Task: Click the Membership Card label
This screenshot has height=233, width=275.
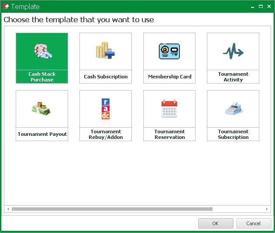Action: (x=169, y=77)
